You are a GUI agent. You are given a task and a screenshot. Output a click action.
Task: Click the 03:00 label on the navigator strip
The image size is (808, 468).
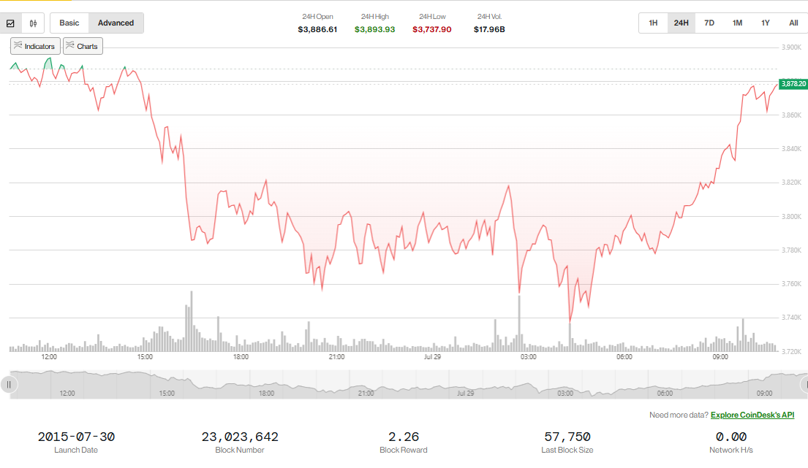[x=565, y=394]
